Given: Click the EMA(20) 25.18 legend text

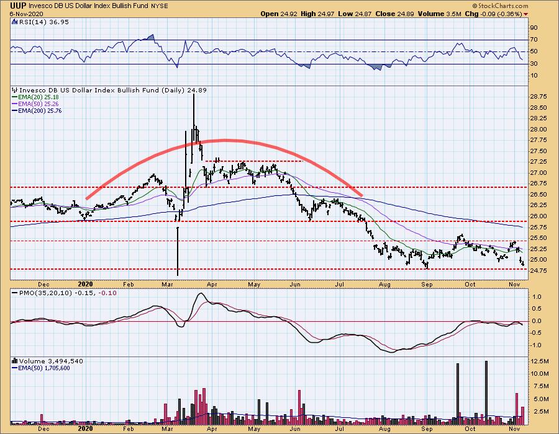Looking at the screenshot, I should click(39, 97).
